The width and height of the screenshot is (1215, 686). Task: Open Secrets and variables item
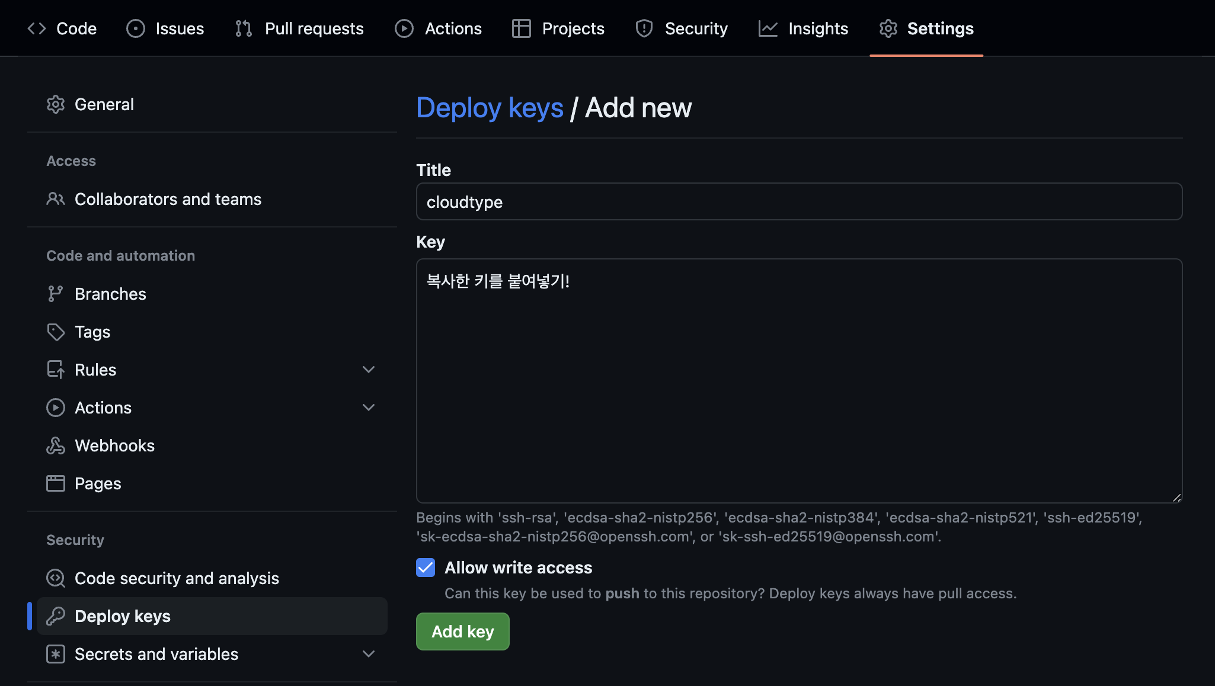(212, 654)
